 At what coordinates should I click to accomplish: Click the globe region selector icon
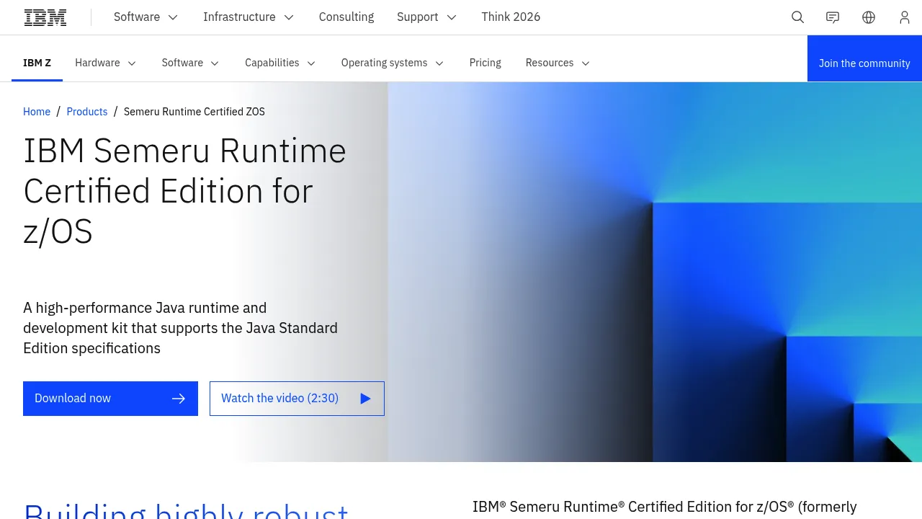869,17
